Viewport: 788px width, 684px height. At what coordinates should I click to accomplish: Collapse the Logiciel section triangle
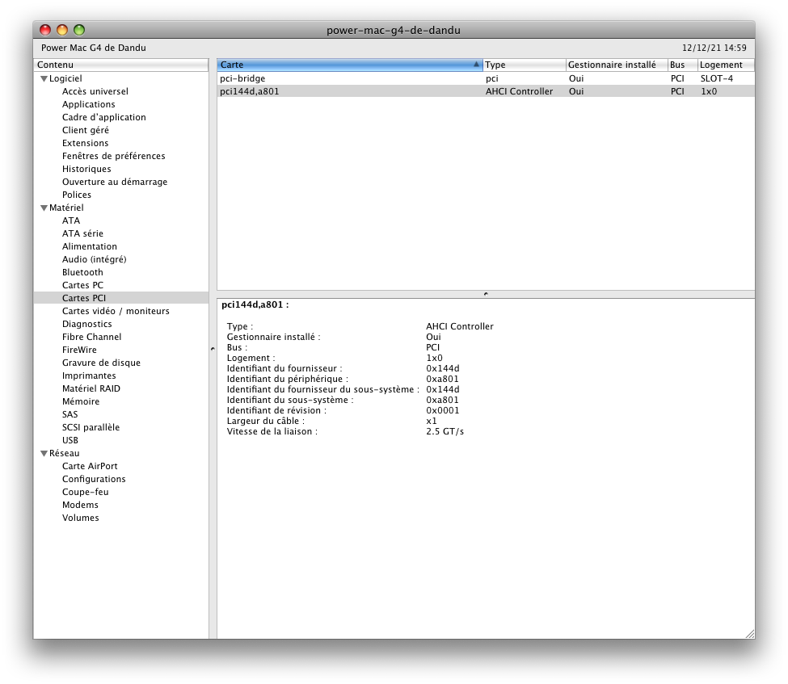point(44,78)
